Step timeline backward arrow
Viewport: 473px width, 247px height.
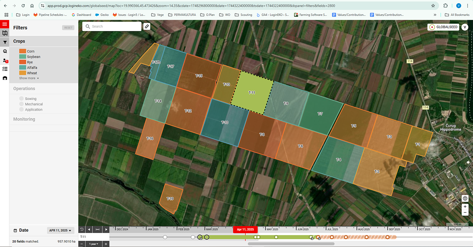point(89,230)
